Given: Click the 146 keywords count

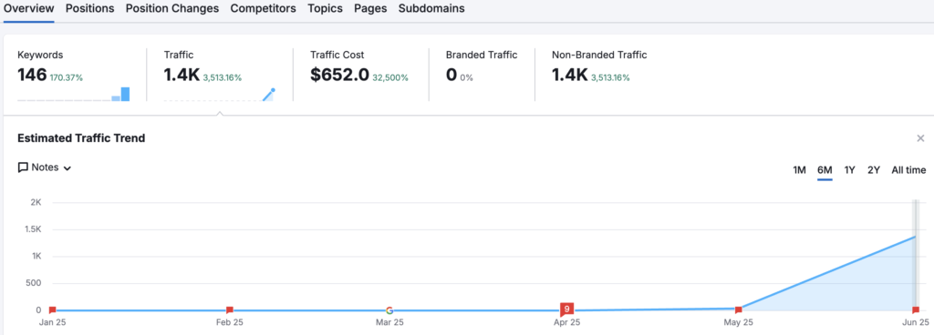Looking at the screenshot, I should 32,75.
